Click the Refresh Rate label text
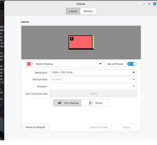The height and width of the screenshot is (145, 157). pos(40,80)
